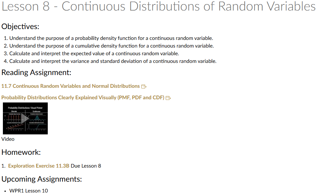Open Probability Distributions Clearly Explained Visually link

(x=83, y=98)
